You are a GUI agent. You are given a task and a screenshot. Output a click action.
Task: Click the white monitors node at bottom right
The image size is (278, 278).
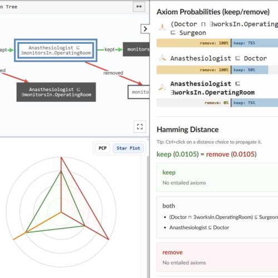pos(138,92)
